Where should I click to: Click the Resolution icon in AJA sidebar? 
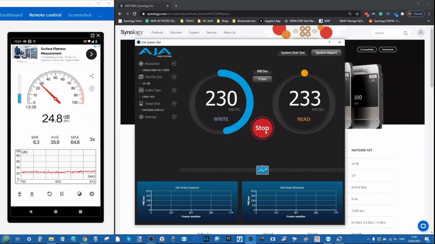pos(141,63)
